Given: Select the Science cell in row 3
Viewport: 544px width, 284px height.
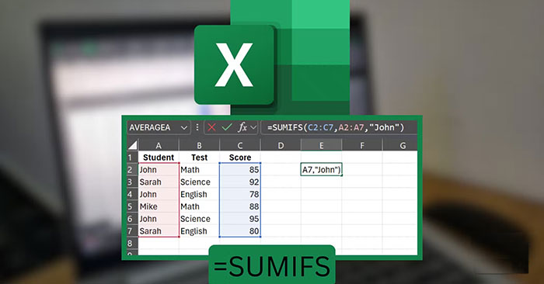Looking at the screenshot, I should click(x=199, y=182).
